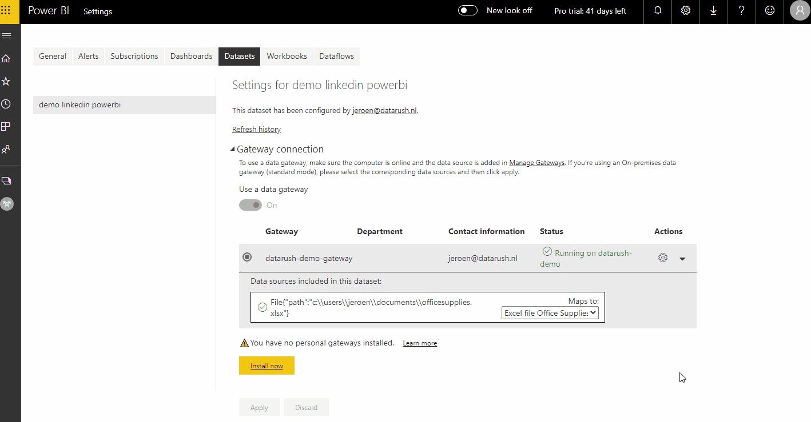This screenshot has width=811, height=422.
Task: Open help question mark icon
Action: tap(742, 11)
